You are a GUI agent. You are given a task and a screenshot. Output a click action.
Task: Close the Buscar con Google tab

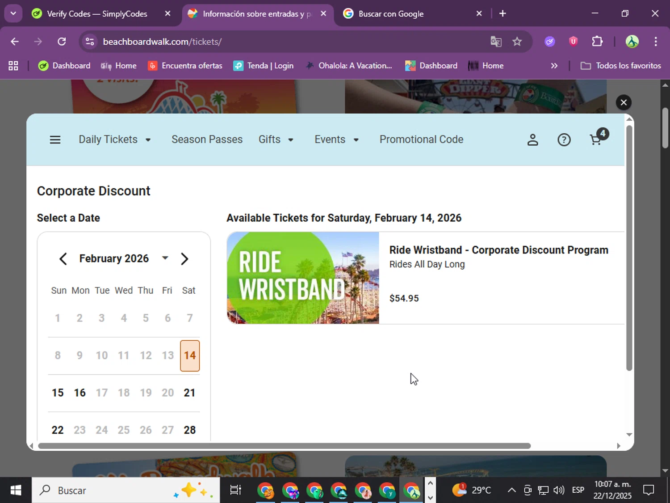pos(479,13)
